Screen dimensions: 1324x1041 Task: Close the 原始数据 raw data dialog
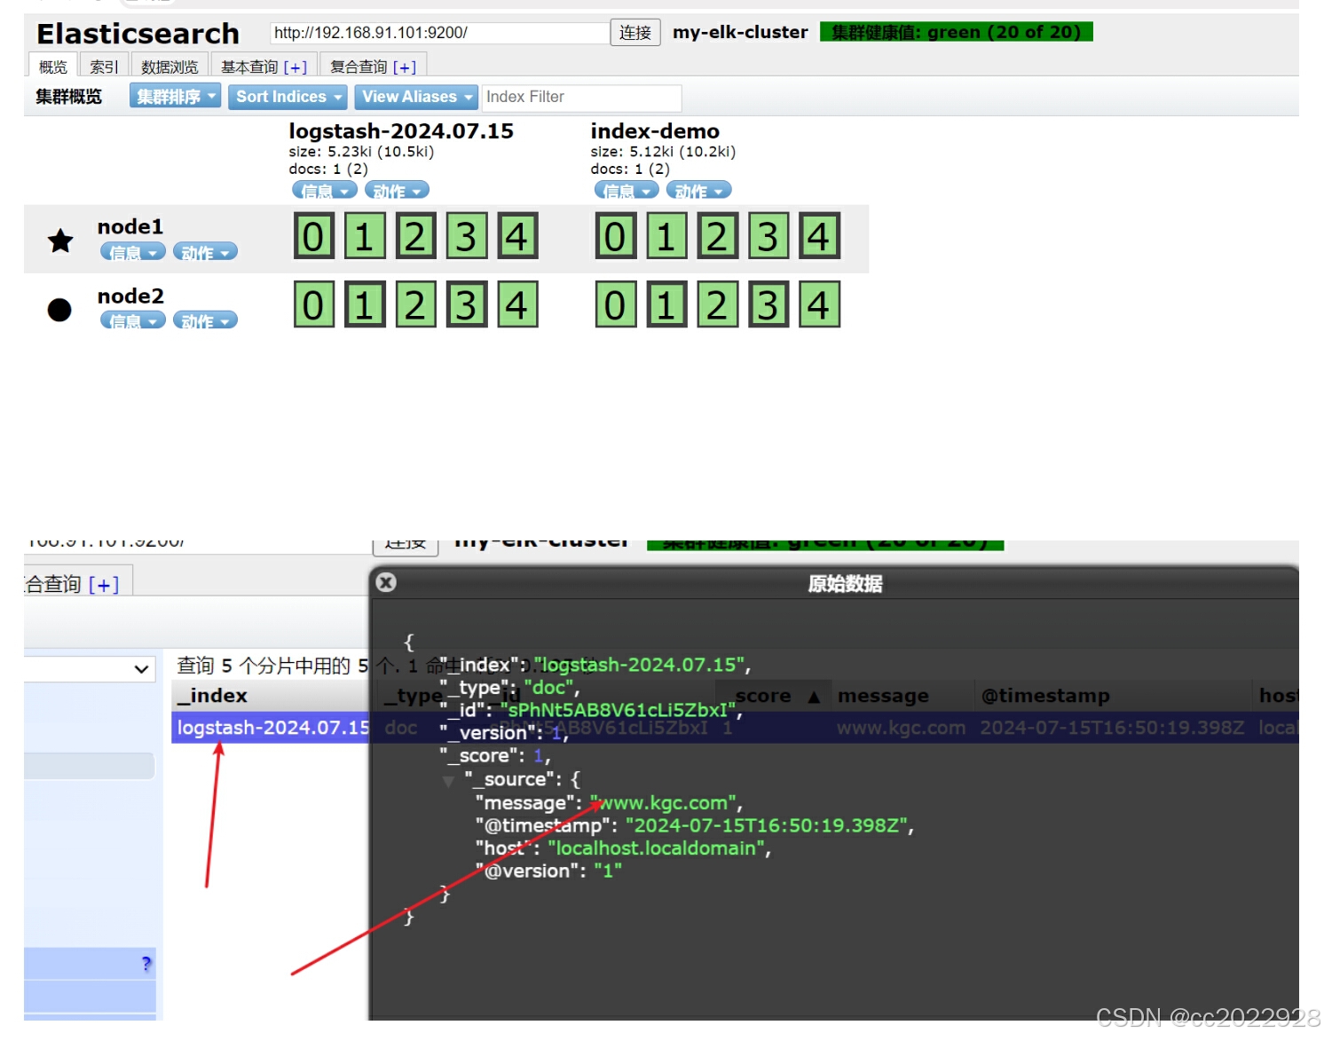[x=386, y=582]
